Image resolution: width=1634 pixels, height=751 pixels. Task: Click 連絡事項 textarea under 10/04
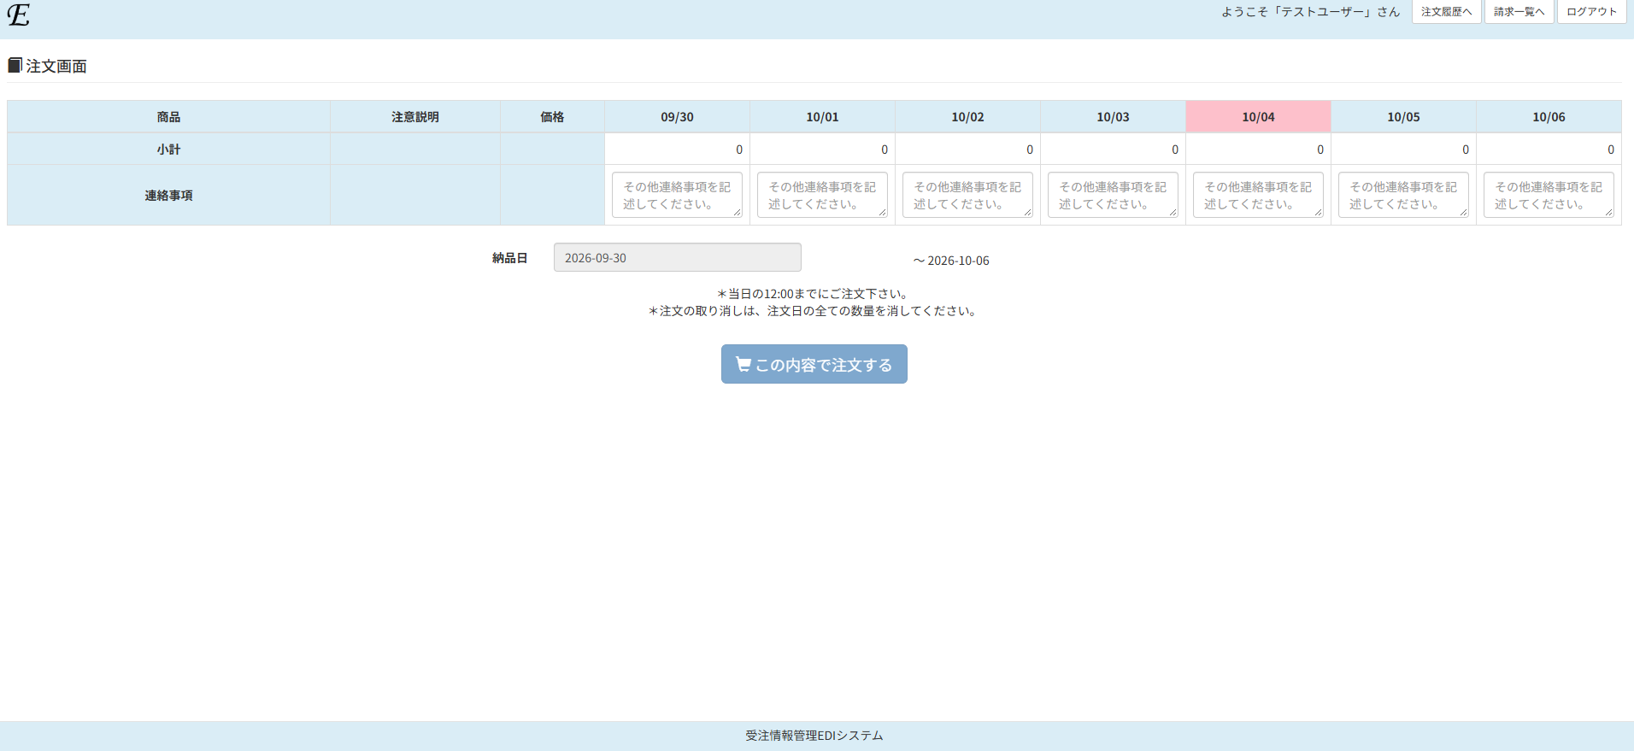(1258, 195)
